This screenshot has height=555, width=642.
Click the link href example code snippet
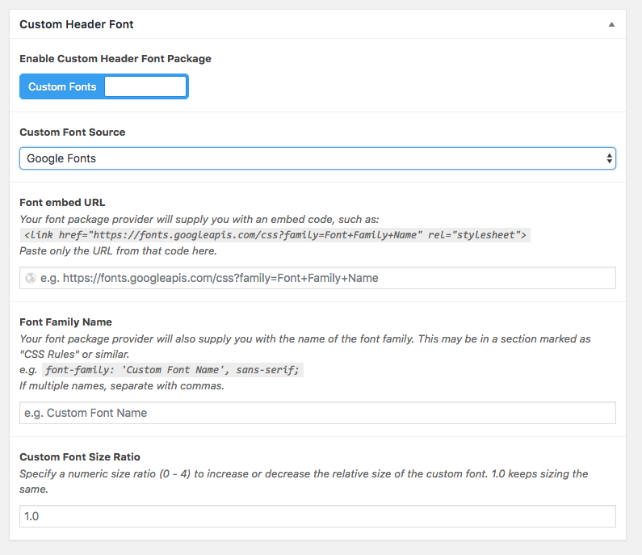pyautogui.click(x=275, y=235)
